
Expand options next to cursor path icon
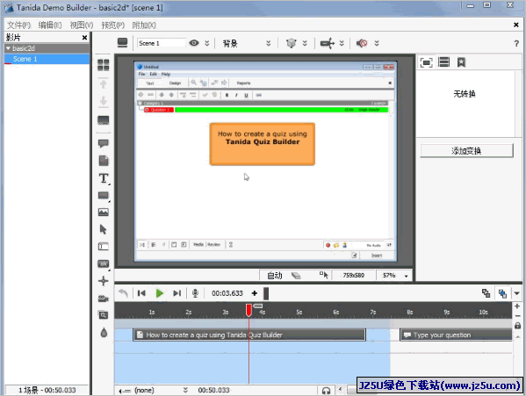tap(342, 43)
